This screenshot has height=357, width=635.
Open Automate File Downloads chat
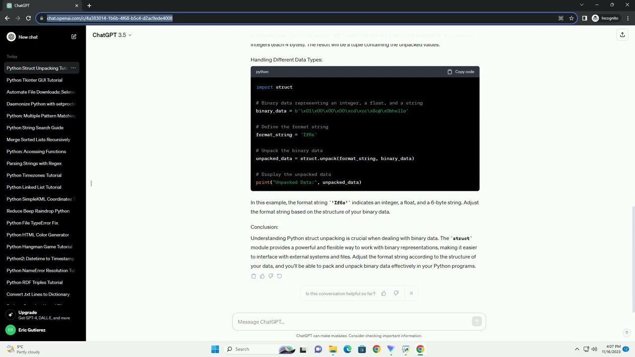(x=43, y=92)
